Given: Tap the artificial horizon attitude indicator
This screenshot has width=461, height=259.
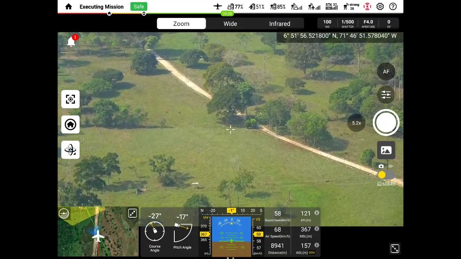Looking at the screenshot, I should pyautogui.click(x=232, y=236).
